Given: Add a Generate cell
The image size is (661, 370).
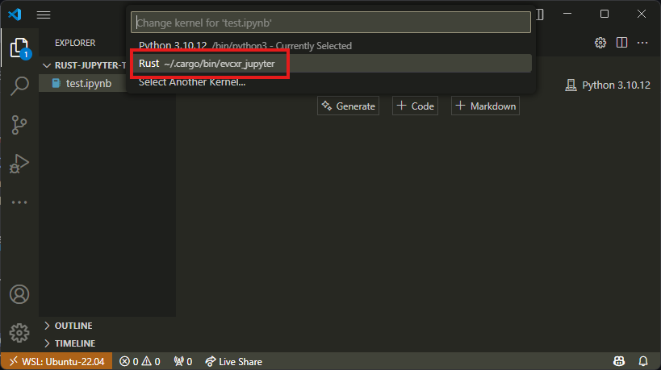Looking at the screenshot, I should (348, 106).
